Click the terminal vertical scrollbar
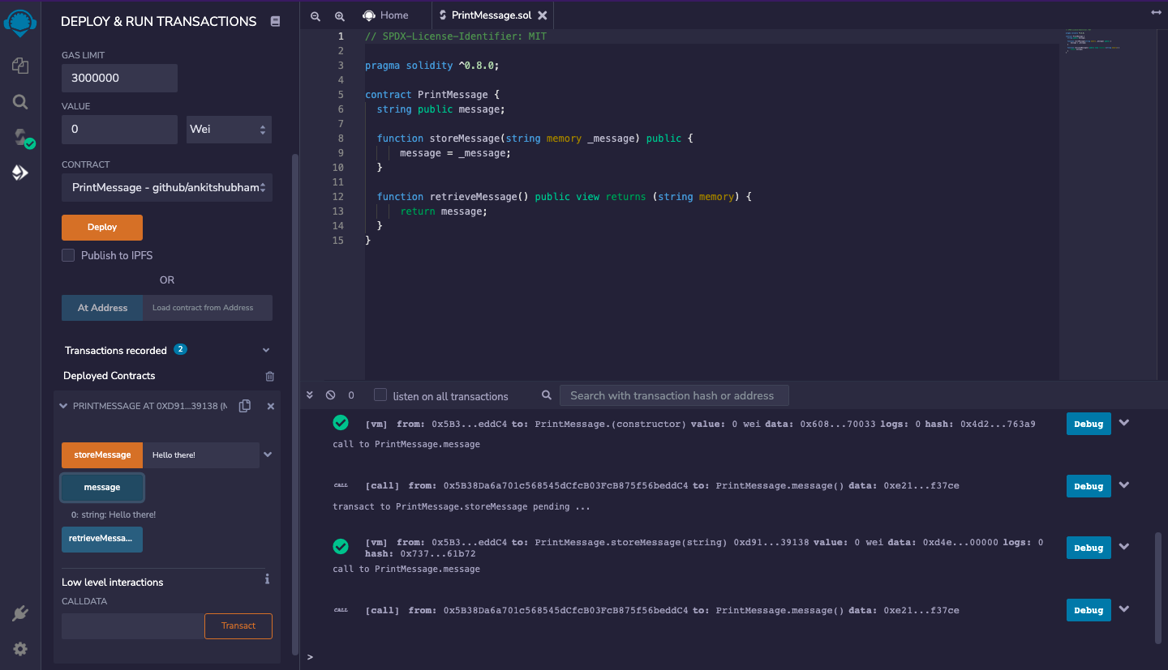Image resolution: width=1168 pixels, height=670 pixels. pos(1158,587)
